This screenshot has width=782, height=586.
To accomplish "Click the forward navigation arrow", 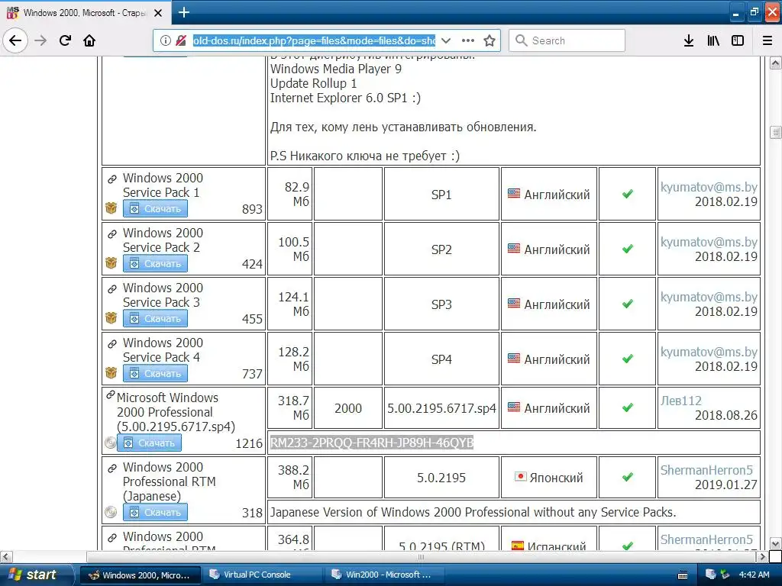I will point(41,40).
